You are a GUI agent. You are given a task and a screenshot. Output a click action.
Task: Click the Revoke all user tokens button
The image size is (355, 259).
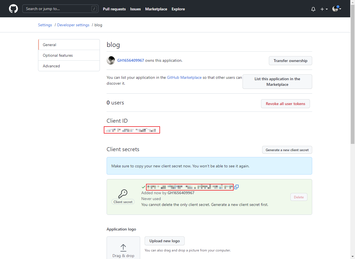coord(285,103)
